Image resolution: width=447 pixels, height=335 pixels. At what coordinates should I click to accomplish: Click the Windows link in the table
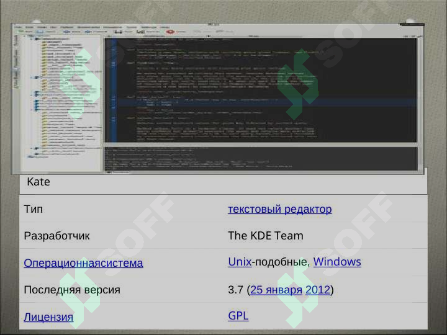pos(336,262)
